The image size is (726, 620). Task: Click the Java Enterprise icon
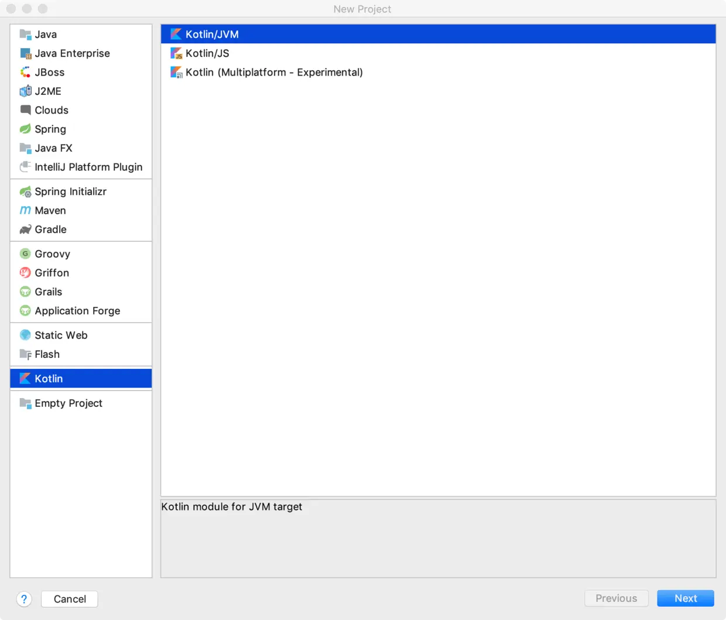[25, 53]
